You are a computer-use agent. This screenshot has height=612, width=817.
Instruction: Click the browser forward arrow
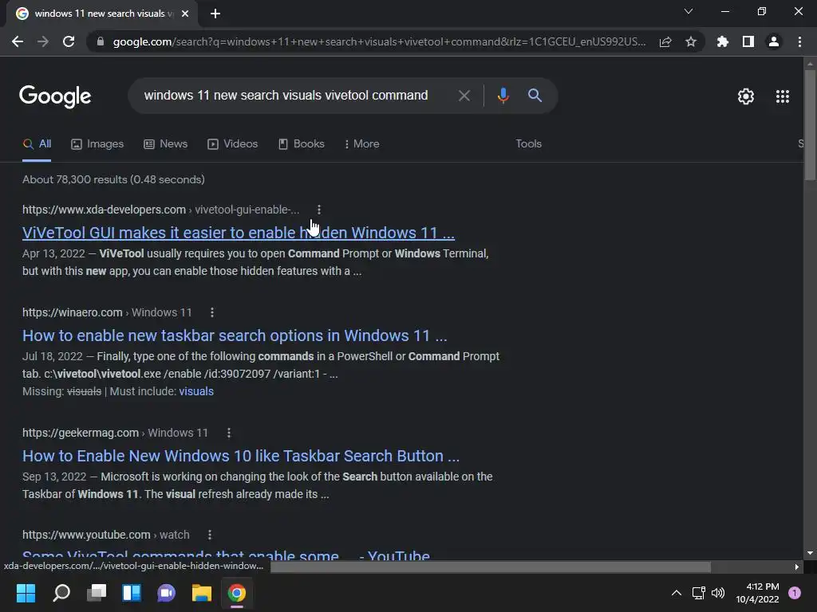43,41
